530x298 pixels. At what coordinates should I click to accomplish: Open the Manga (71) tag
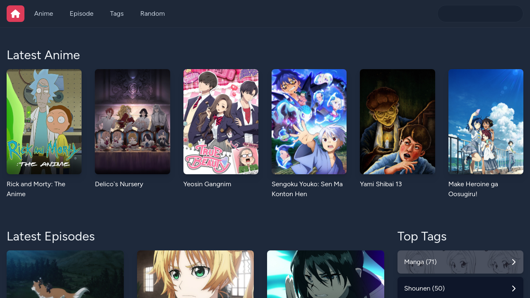(460, 262)
